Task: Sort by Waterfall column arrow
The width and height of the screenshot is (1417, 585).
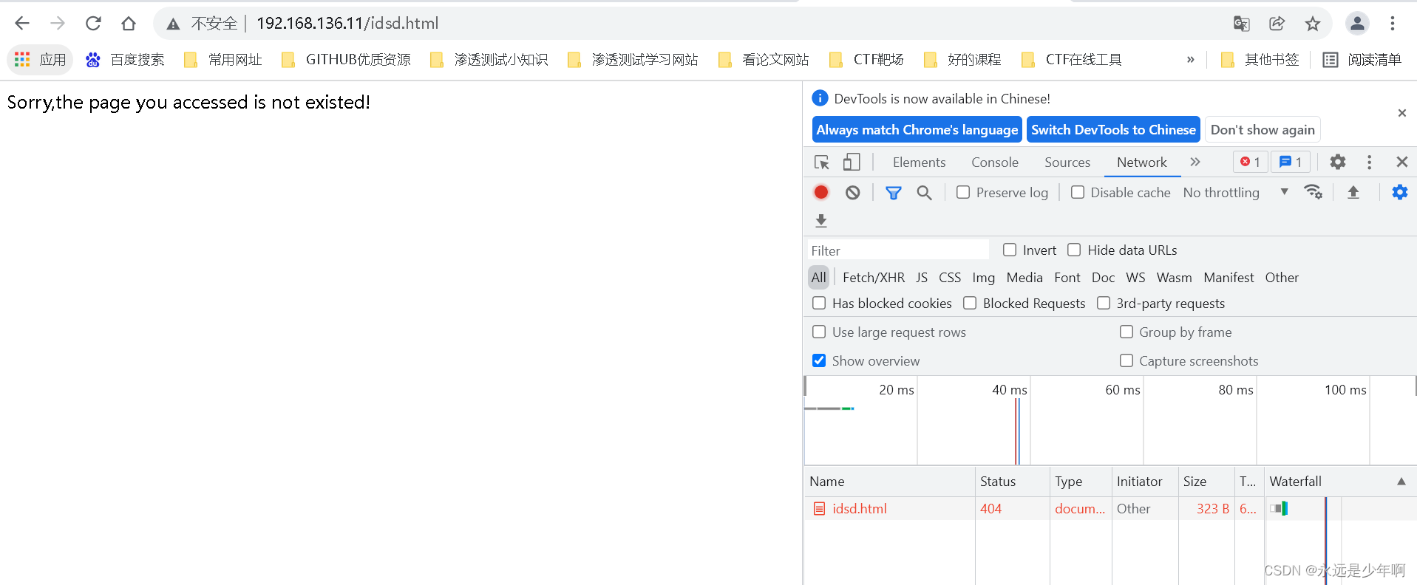Action: [x=1401, y=481]
